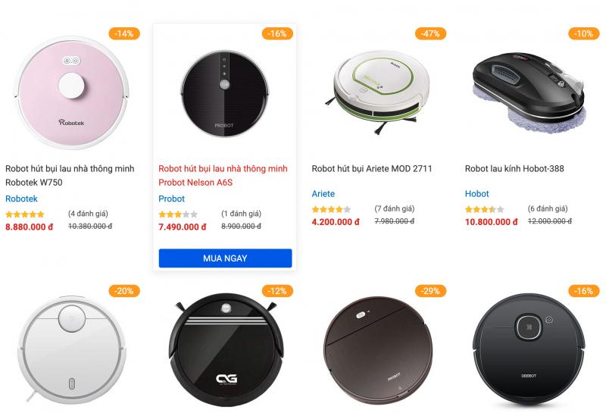606x413 pixels.
Task: Open the black Deebot vacuum thumbnail
Action: pyautogui.click(x=529, y=350)
